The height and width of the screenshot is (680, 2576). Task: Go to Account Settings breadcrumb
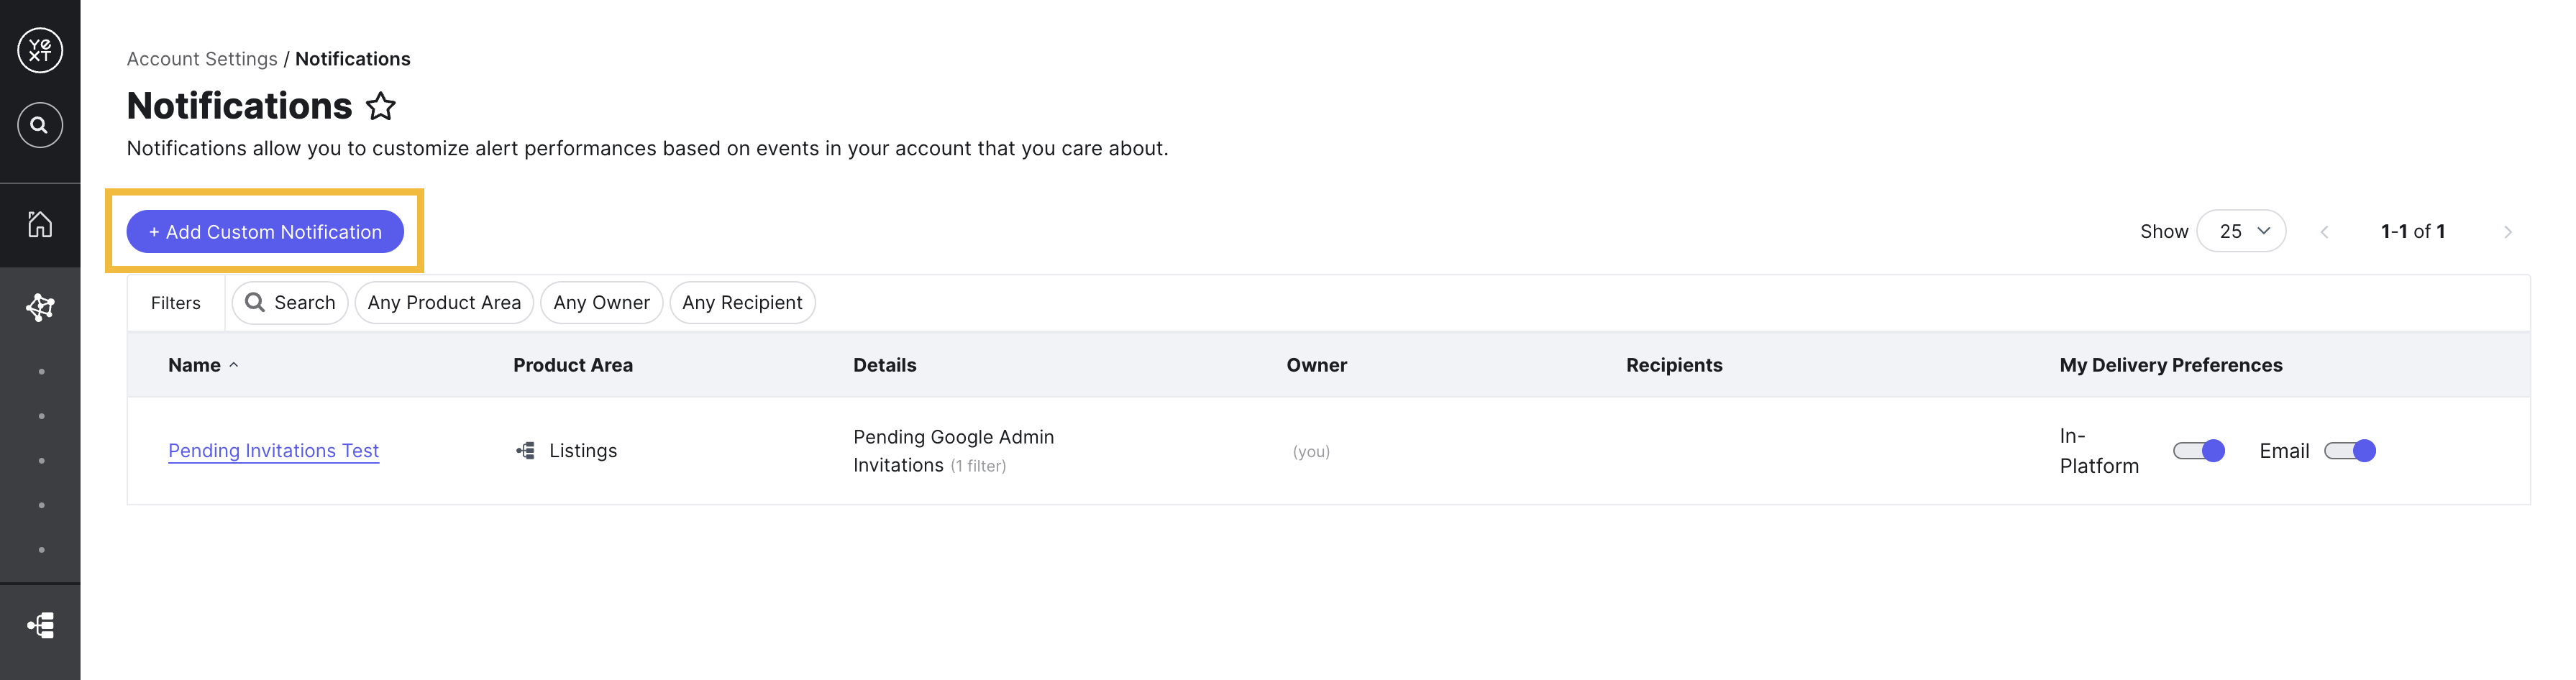202,59
